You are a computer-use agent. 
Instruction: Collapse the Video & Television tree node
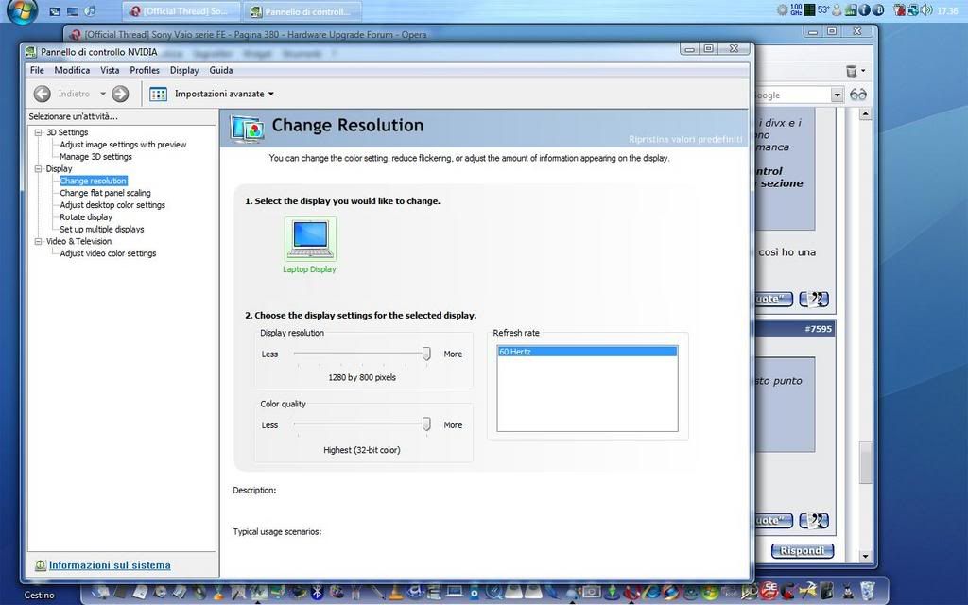[x=39, y=241]
